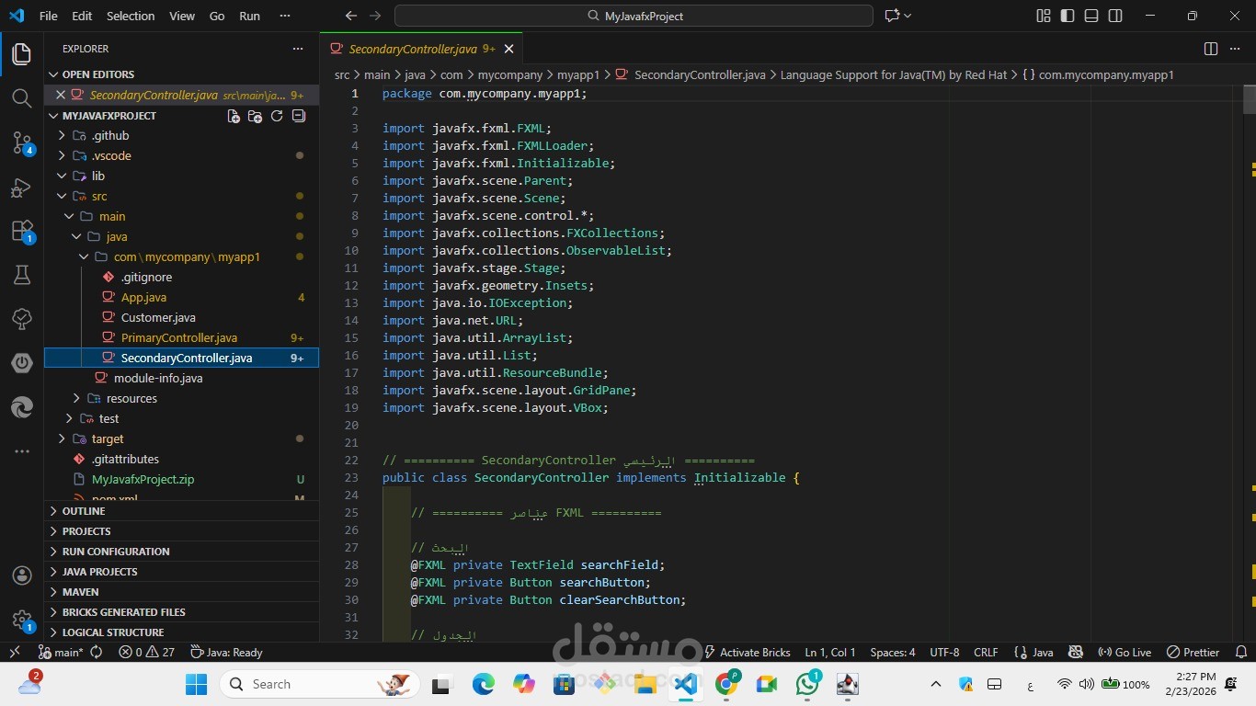Open the Source Control view
The width and height of the screenshot is (1256, 706).
22,142
